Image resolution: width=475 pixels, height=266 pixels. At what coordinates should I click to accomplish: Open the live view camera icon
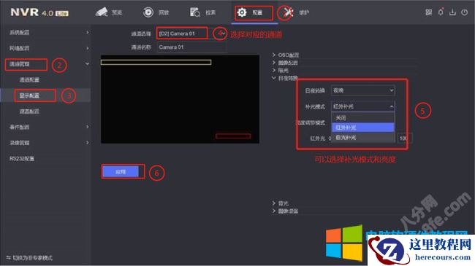[x=102, y=12]
